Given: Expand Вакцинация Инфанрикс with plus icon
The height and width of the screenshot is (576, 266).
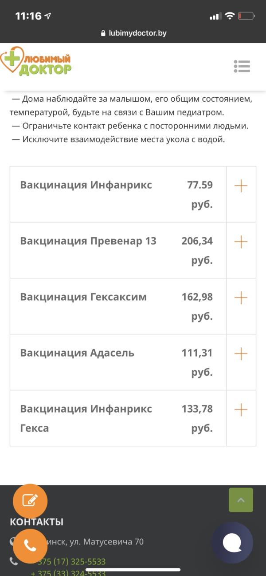Looking at the screenshot, I should pyautogui.click(x=241, y=186).
